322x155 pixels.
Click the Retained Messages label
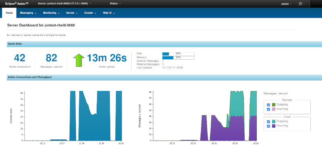(x=148, y=64)
